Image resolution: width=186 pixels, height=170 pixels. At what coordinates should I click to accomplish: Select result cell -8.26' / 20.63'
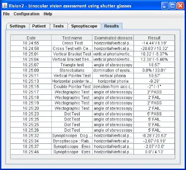pos(154,135)
